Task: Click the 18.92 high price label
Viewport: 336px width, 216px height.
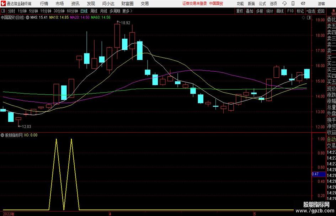Action: pyautogui.click(x=126, y=23)
